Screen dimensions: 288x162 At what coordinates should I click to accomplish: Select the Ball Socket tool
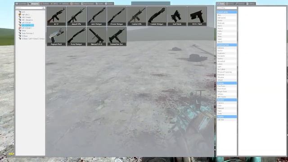click(x=227, y=18)
